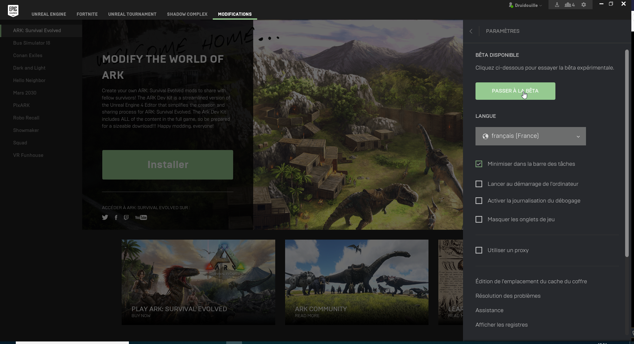This screenshot has height=344, width=634.
Task: Open the français (France) language dropdown
Action: [x=530, y=136]
